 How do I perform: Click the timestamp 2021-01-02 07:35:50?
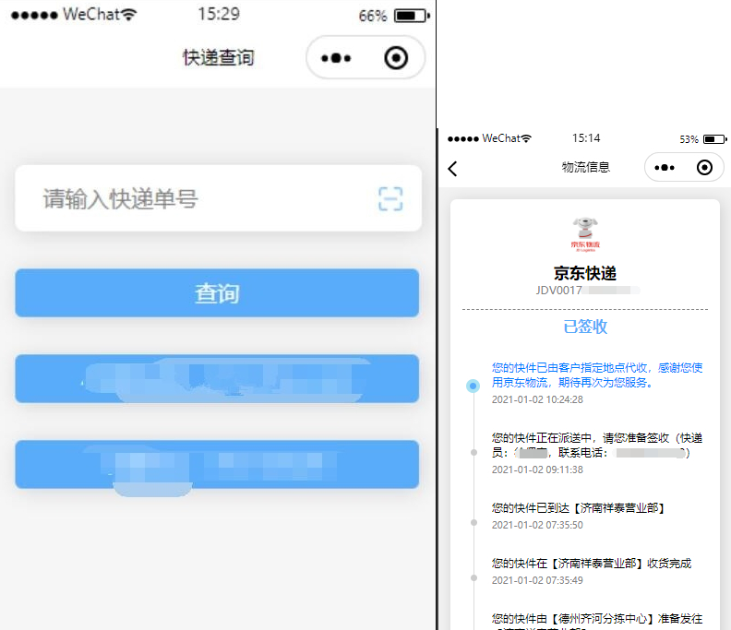pos(537,525)
